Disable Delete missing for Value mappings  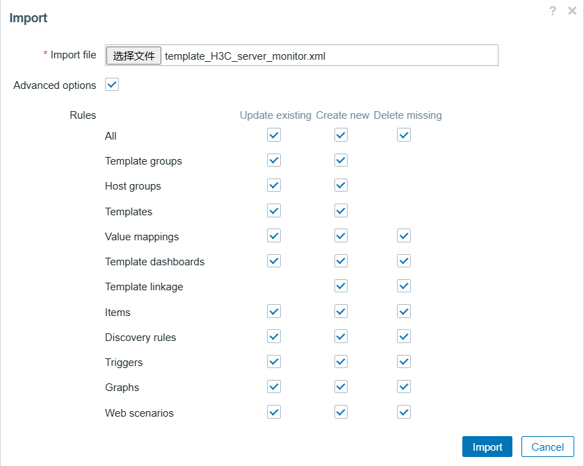point(404,236)
